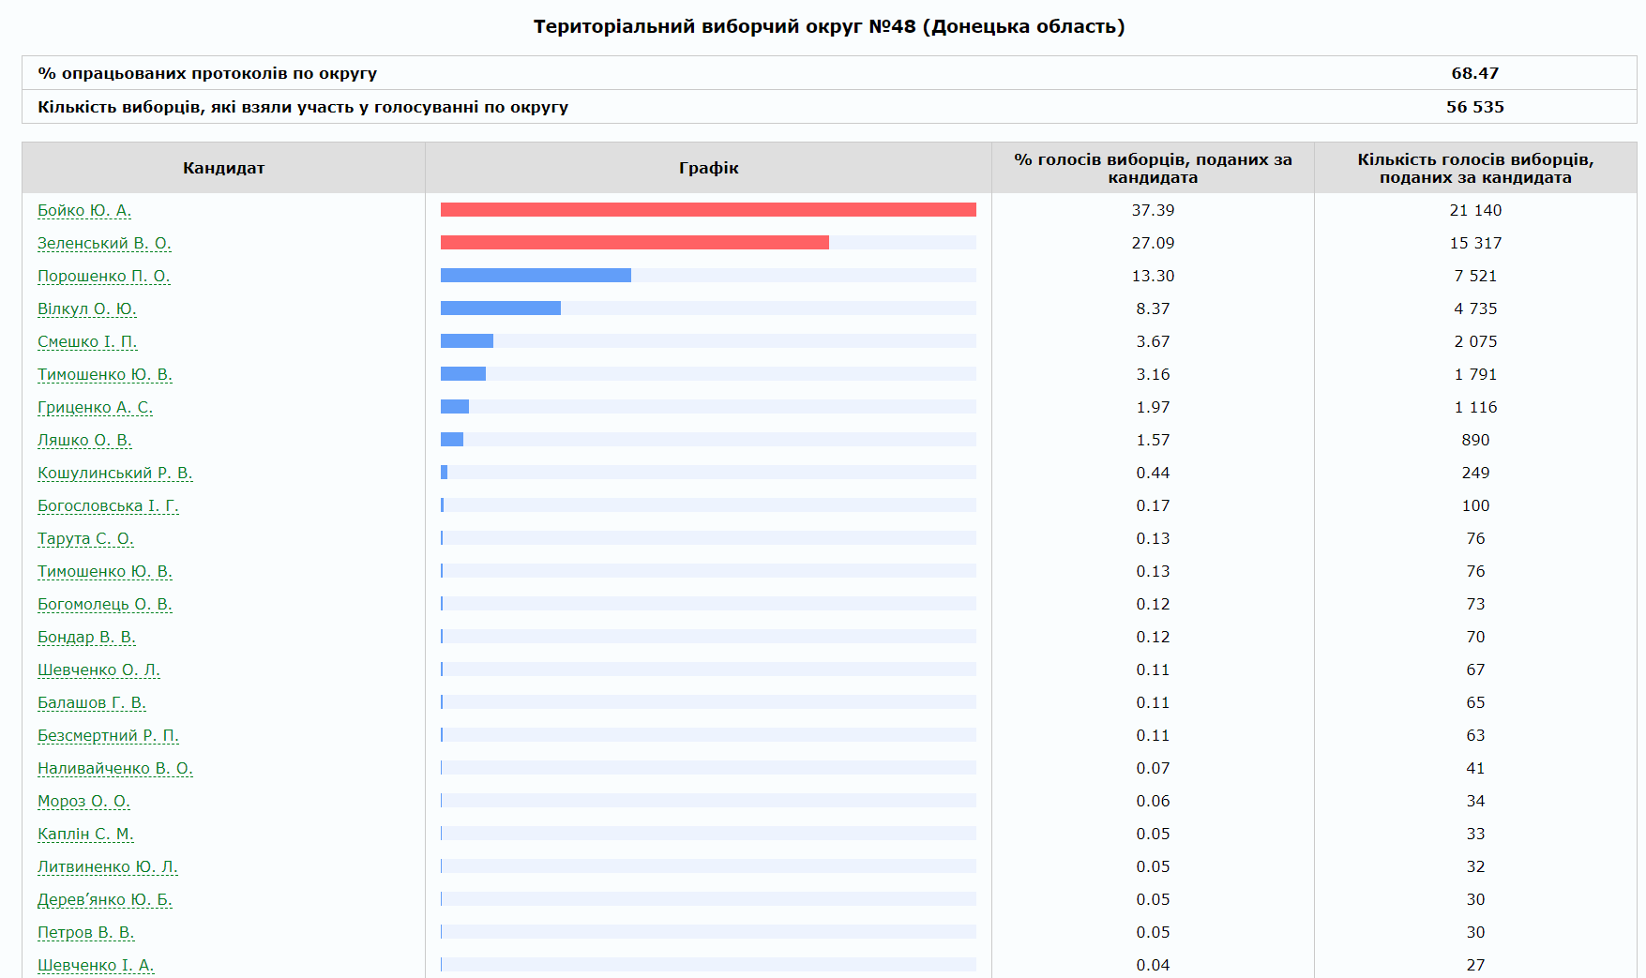This screenshot has width=1646, height=978.
Task: Click the vote count column header
Action: point(1476,168)
